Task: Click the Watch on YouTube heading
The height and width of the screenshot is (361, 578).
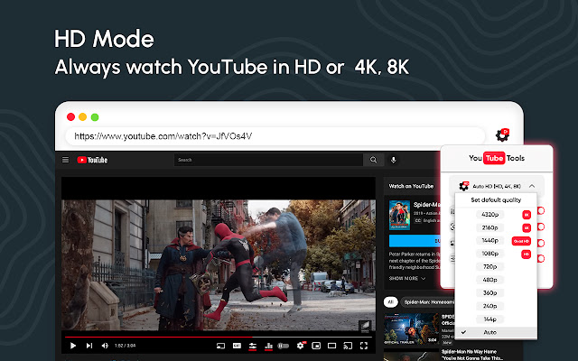Action: click(x=411, y=186)
